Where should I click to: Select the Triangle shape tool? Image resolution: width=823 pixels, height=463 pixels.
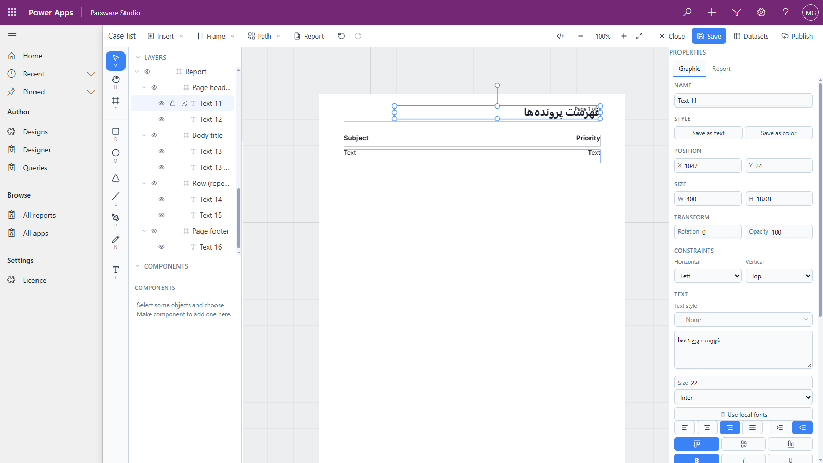point(116,178)
